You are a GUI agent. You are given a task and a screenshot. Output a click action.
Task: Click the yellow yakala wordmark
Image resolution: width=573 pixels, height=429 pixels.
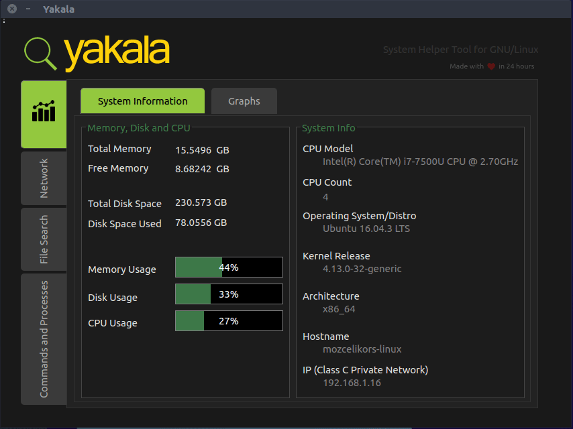click(117, 54)
